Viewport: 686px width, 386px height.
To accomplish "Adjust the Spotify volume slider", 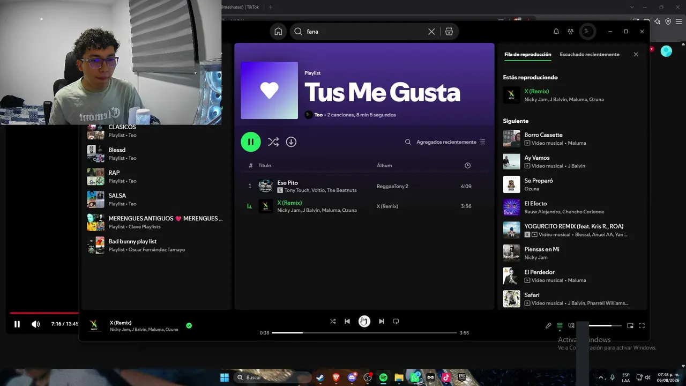I will coord(605,325).
